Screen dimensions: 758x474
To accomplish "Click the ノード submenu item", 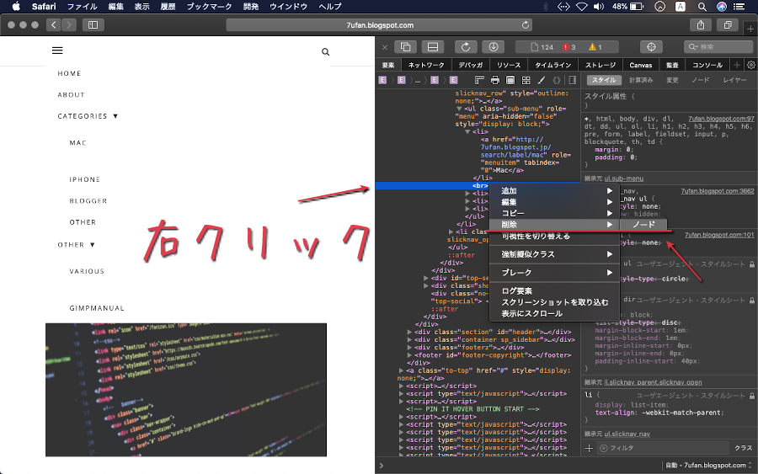I will tap(644, 224).
